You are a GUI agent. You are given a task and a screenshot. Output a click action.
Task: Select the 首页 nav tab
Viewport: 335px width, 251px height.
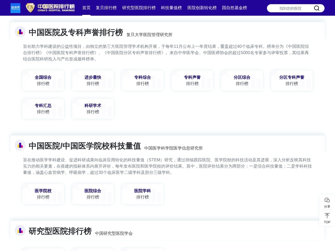(x=86, y=8)
